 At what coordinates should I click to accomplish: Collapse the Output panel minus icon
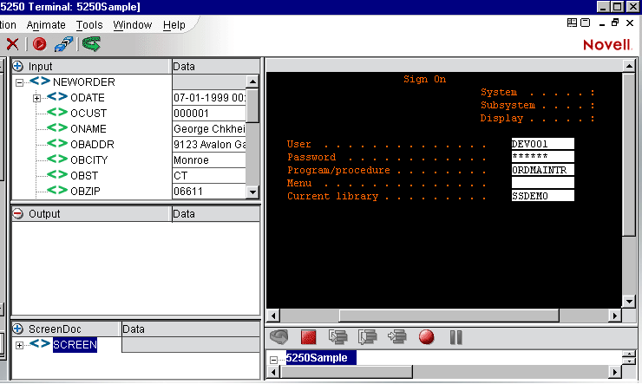pos(17,213)
